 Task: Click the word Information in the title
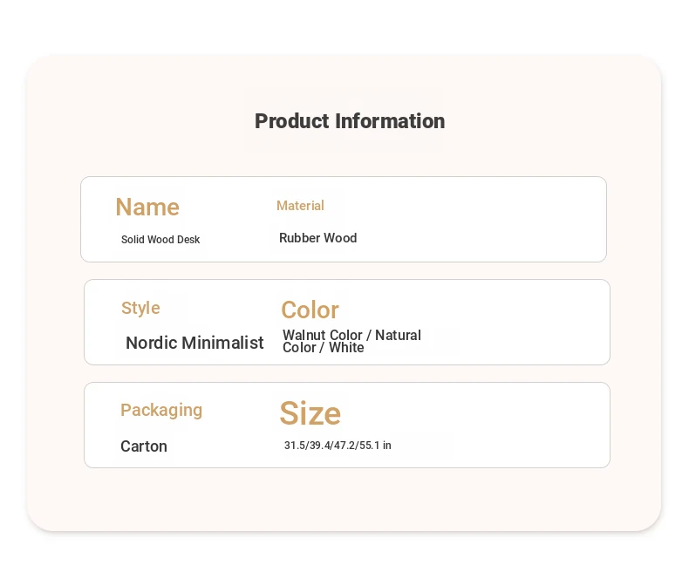pos(390,121)
